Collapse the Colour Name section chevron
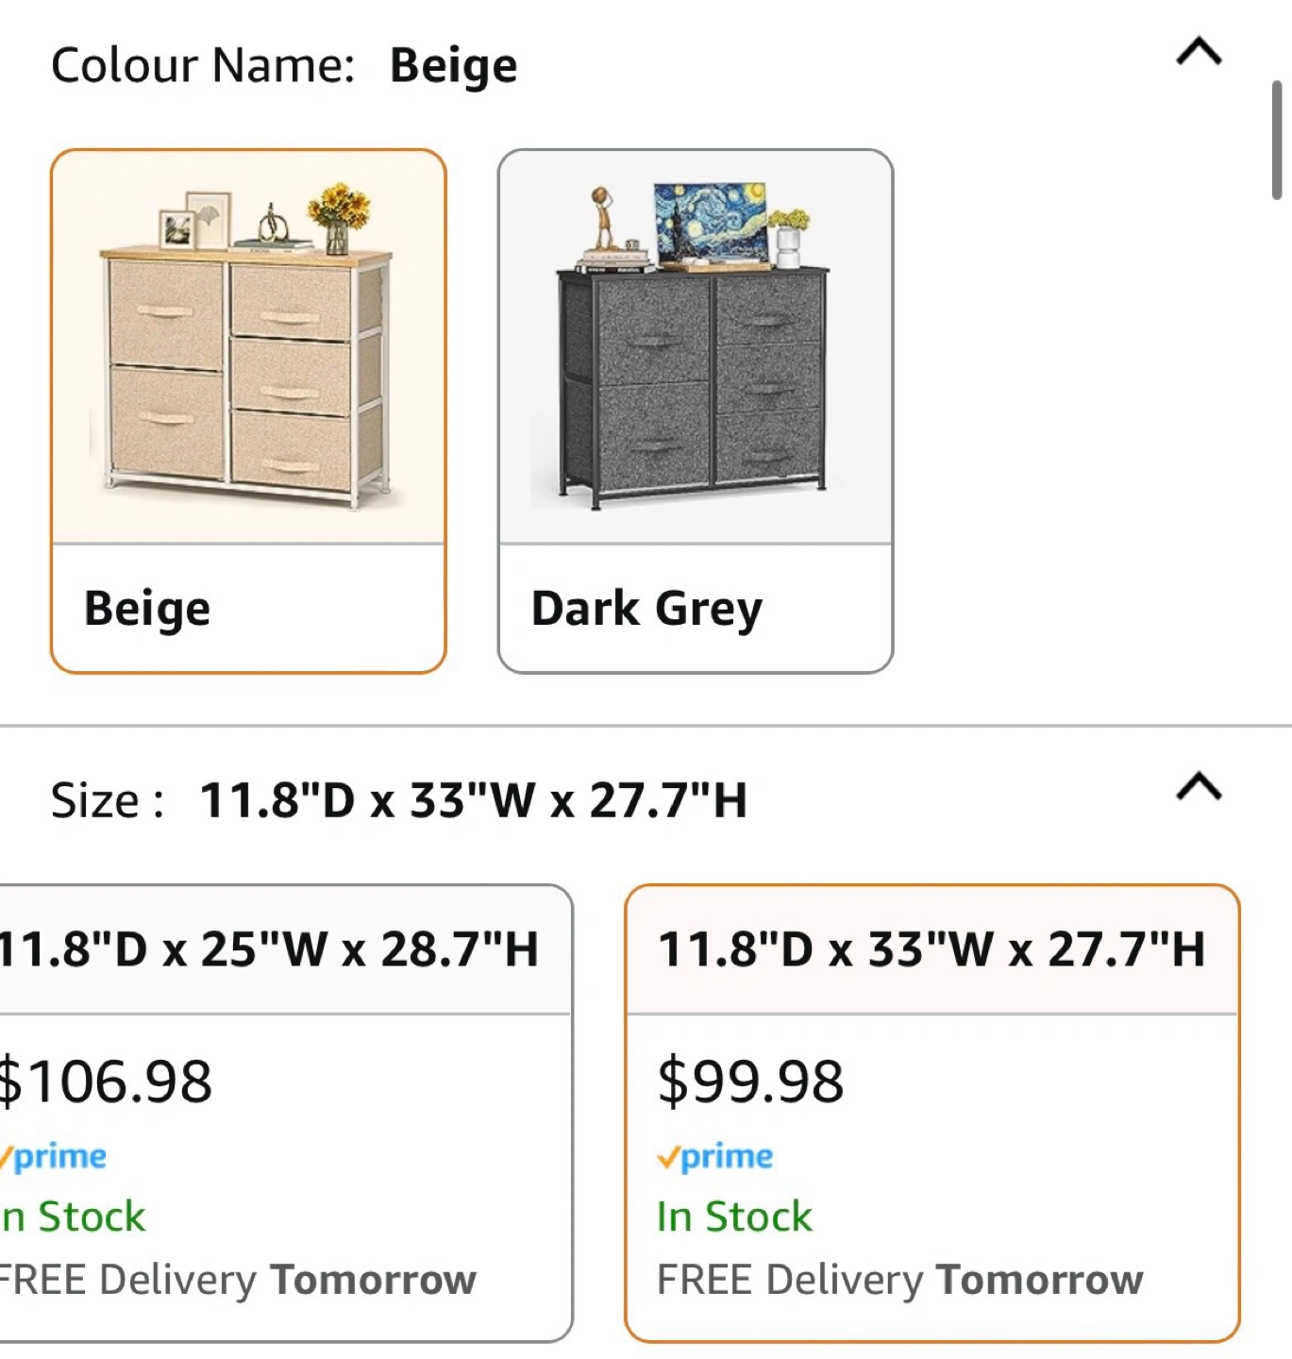This screenshot has height=1359, width=1292. click(x=1199, y=52)
